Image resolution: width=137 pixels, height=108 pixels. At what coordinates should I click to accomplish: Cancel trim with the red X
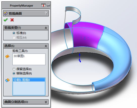point(12,20)
